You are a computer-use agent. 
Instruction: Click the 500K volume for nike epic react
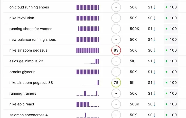tap(134, 104)
